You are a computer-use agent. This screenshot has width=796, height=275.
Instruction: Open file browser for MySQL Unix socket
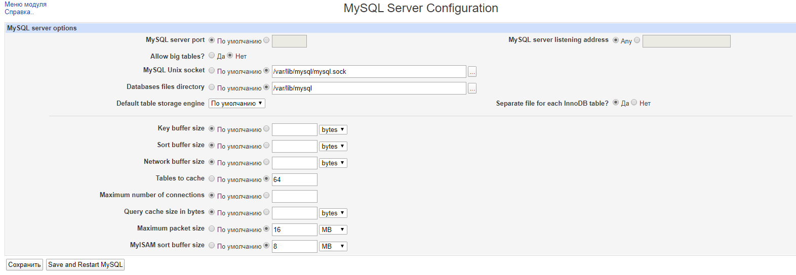click(x=472, y=72)
